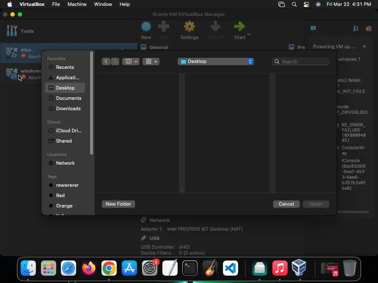This screenshot has height=283, width=378.
Task: Open TextEdit from the Dock
Action: pos(170,268)
